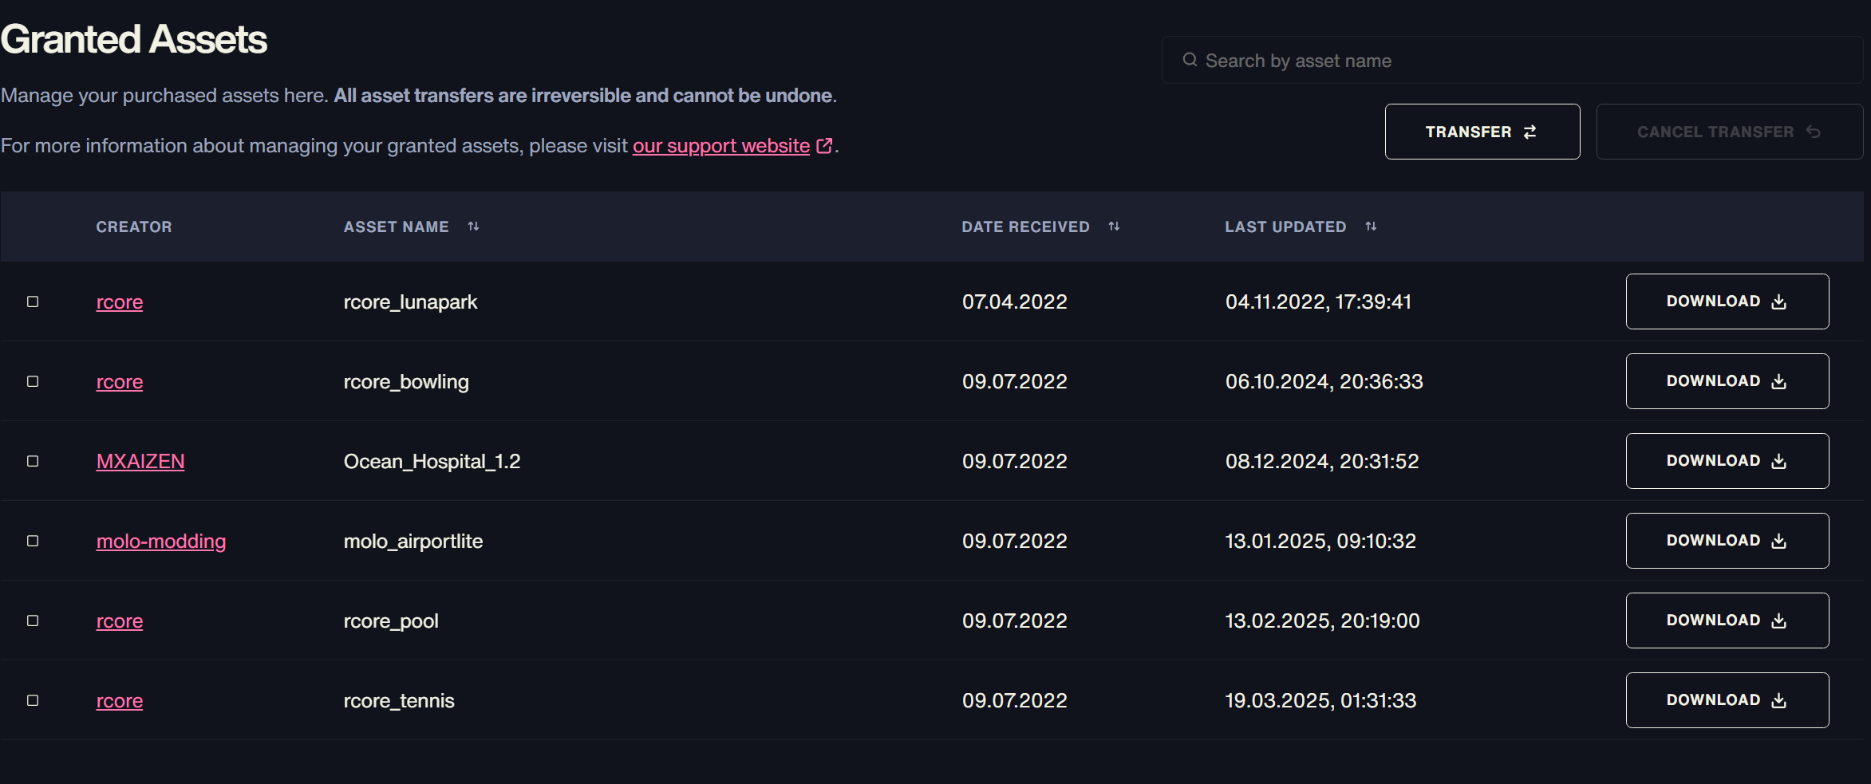Click last updated 13.02.2025, 20:19:00
The height and width of the screenshot is (784, 1871).
tap(1322, 621)
